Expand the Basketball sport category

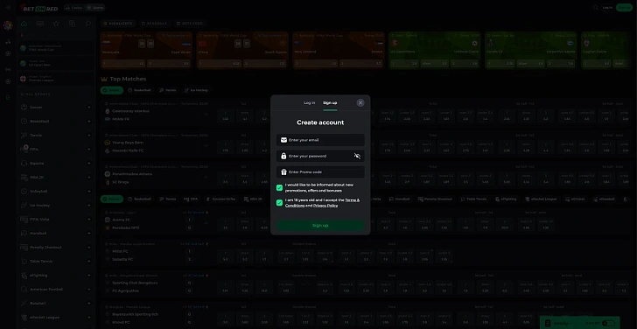(89, 121)
